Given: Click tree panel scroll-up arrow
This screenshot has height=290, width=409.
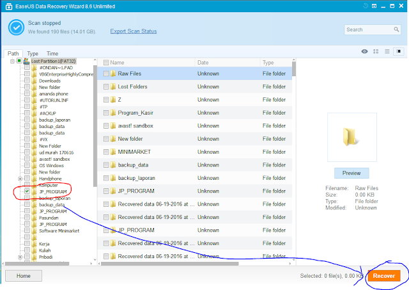Looking at the screenshot, I should (x=95, y=60).
